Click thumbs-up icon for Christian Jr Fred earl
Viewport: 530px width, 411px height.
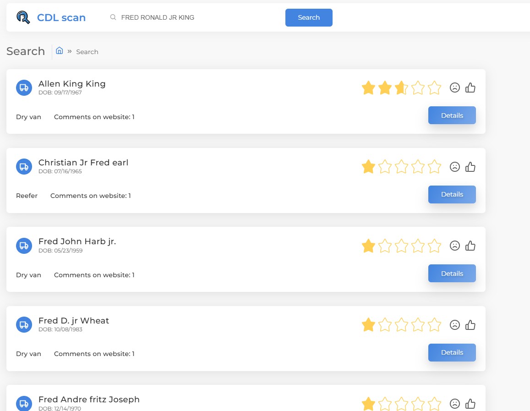(x=470, y=167)
